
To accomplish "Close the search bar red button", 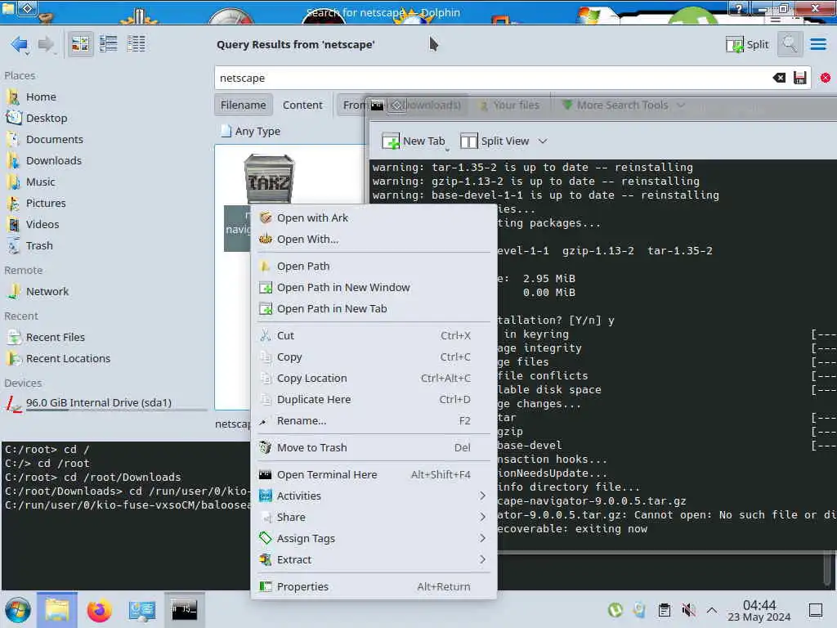I will coord(826,78).
